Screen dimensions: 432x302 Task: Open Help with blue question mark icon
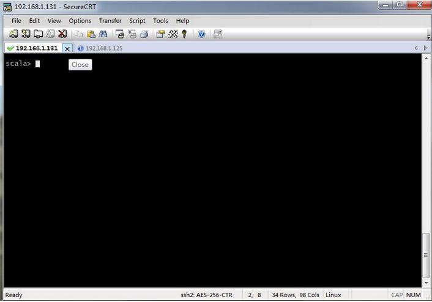tap(201, 34)
